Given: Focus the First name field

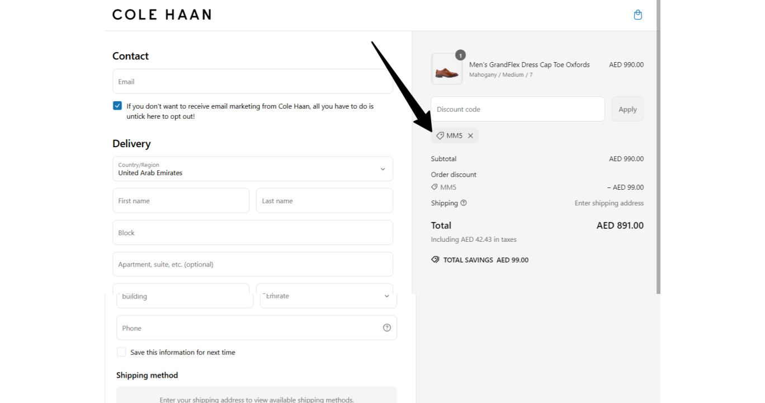Looking at the screenshot, I should [181, 201].
